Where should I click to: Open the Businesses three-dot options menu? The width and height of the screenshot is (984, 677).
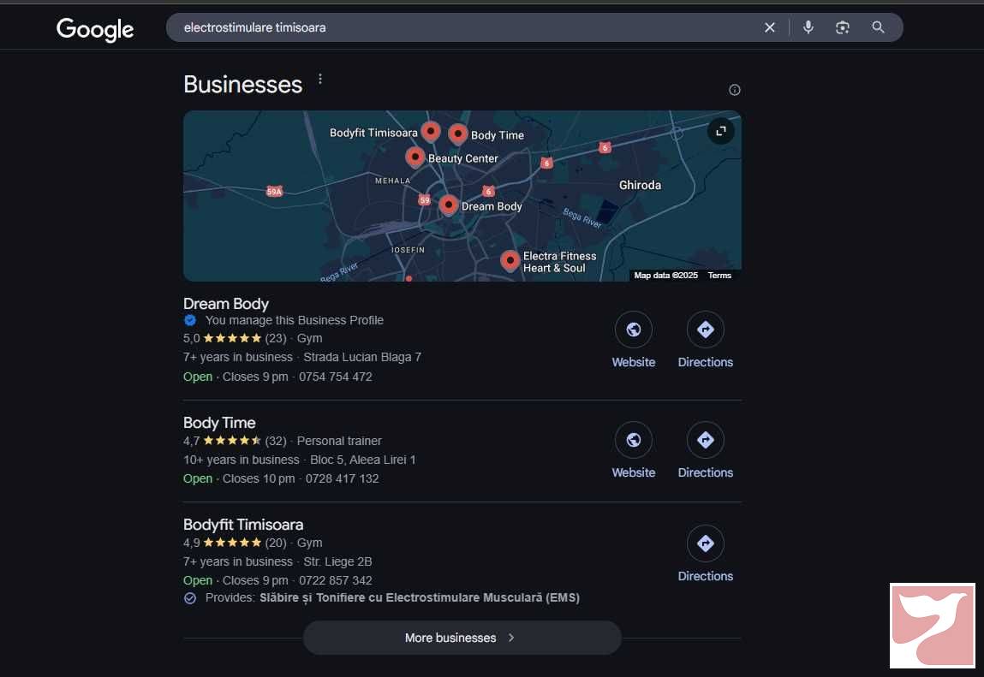point(320,79)
